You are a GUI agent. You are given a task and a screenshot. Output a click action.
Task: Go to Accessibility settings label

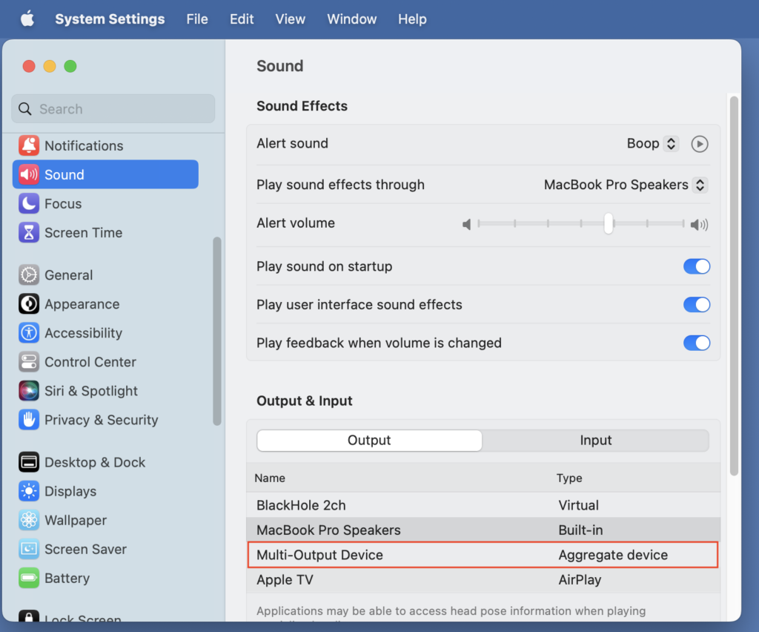coord(83,333)
